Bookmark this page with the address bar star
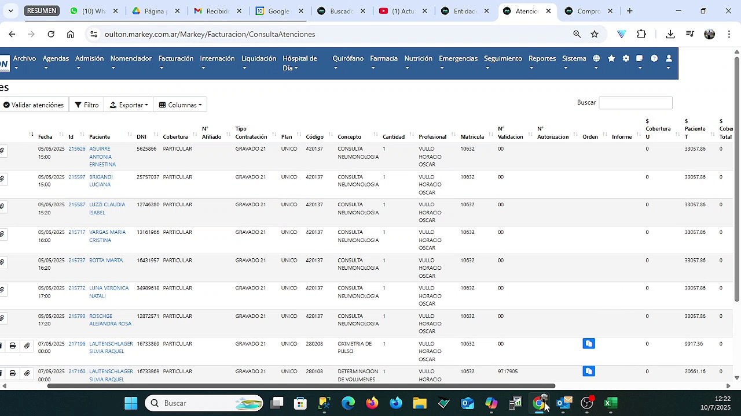The width and height of the screenshot is (741, 416). point(595,34)
